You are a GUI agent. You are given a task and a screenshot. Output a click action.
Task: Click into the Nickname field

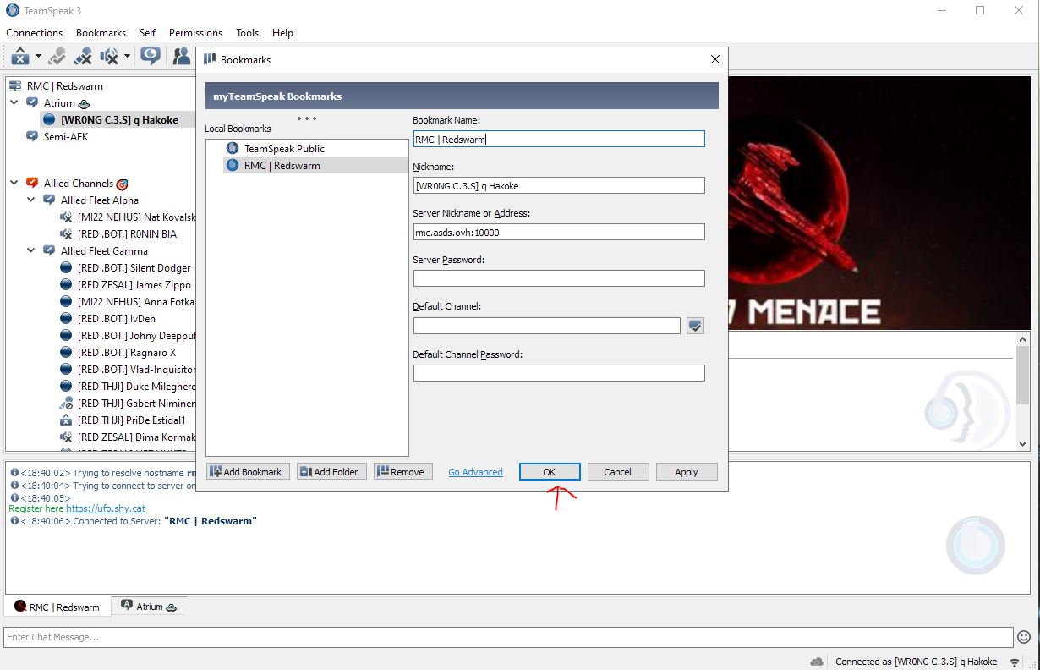559,185
